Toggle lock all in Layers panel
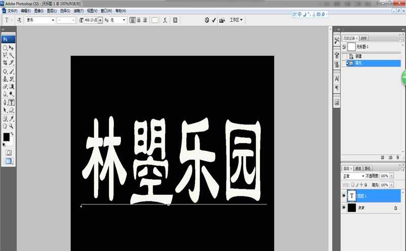This screenshot has width=406, height=251. point(366,185)
